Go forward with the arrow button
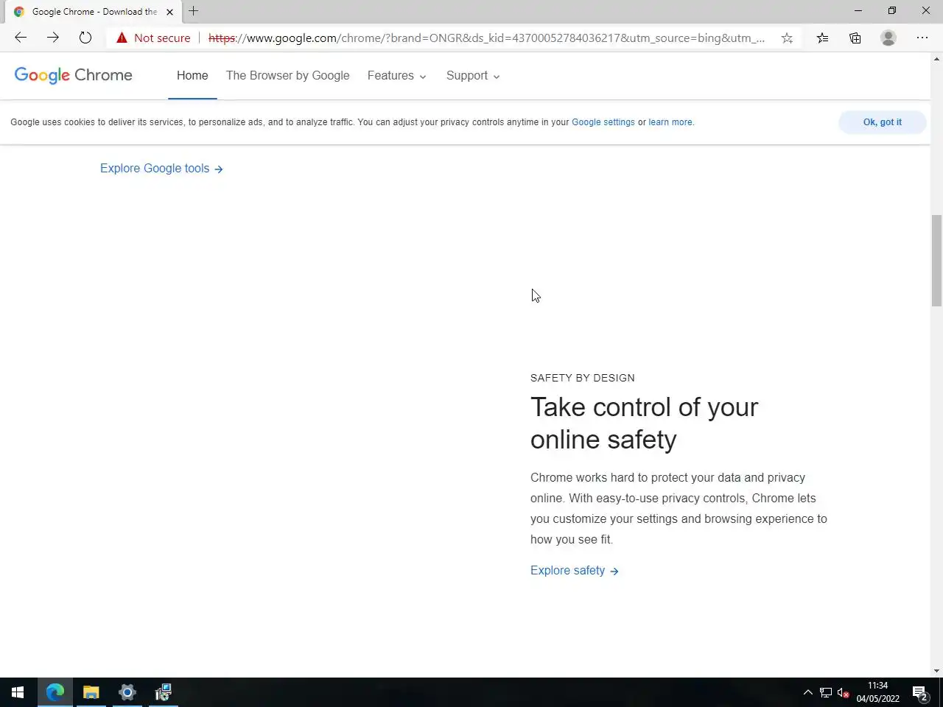 (53, 38)
